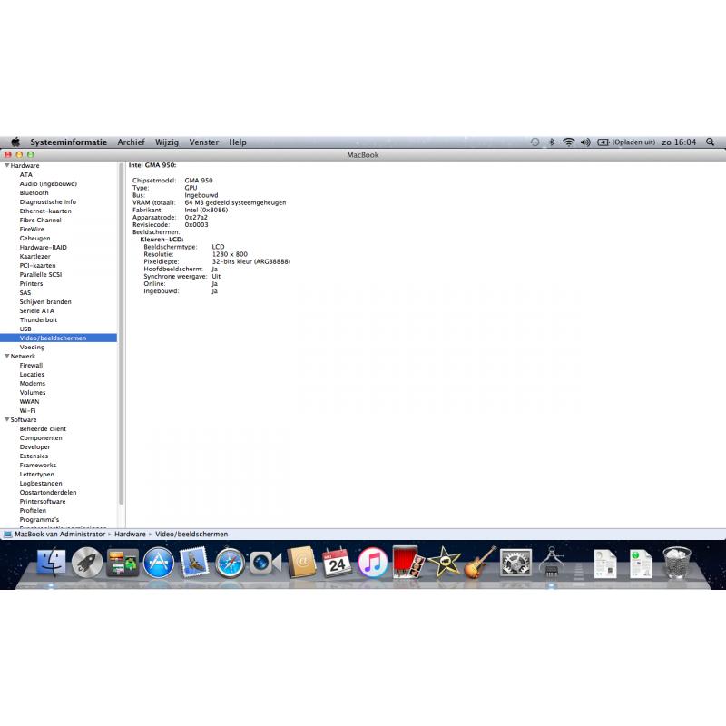Launch Safari compass icon in Dock

[230, 562]
